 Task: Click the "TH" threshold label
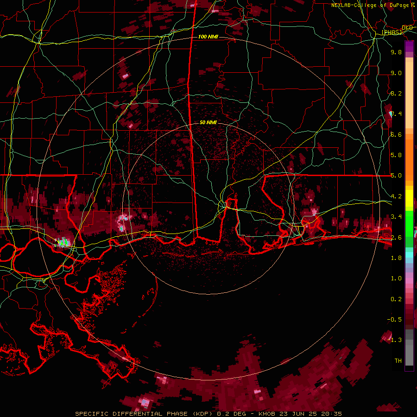[398, 360]
